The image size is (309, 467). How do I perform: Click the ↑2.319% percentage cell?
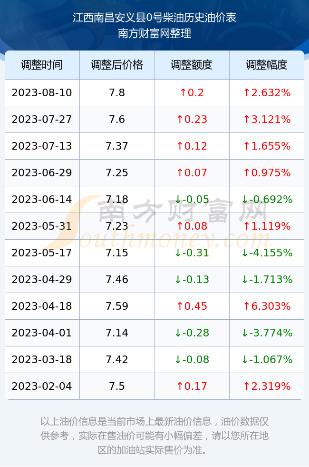(x=267, y=386)
